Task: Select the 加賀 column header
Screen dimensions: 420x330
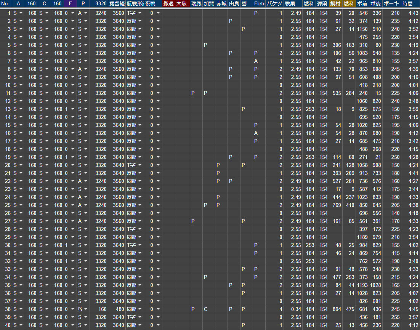Action: pyautogui.click(x=208, y=4)
